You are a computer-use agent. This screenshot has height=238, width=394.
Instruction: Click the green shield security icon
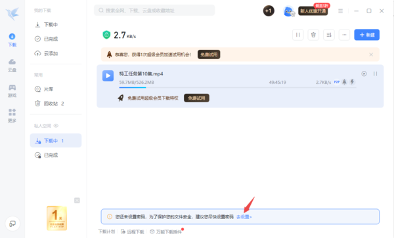coord(106,35)
